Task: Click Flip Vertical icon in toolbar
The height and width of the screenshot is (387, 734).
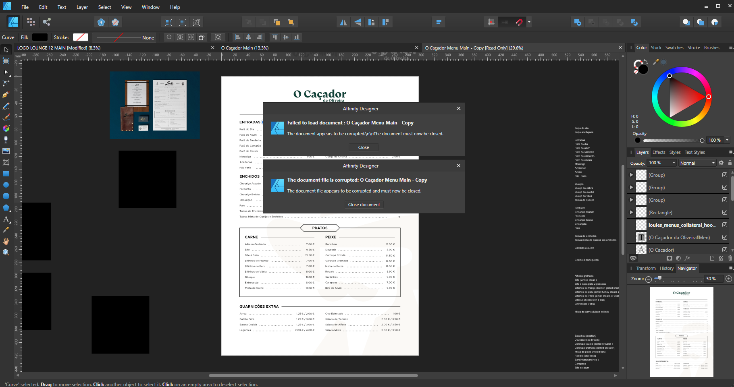Action: [x=358, y=22]
